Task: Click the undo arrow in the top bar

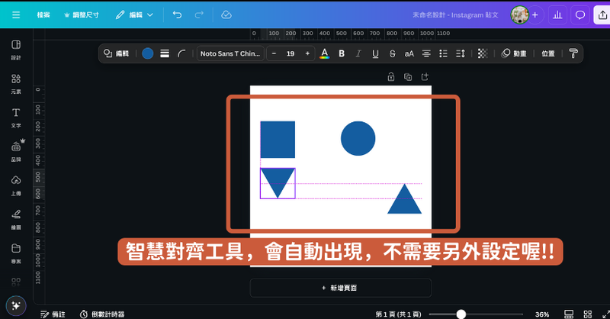Action: pyautogui.click(x=177, y=14)
